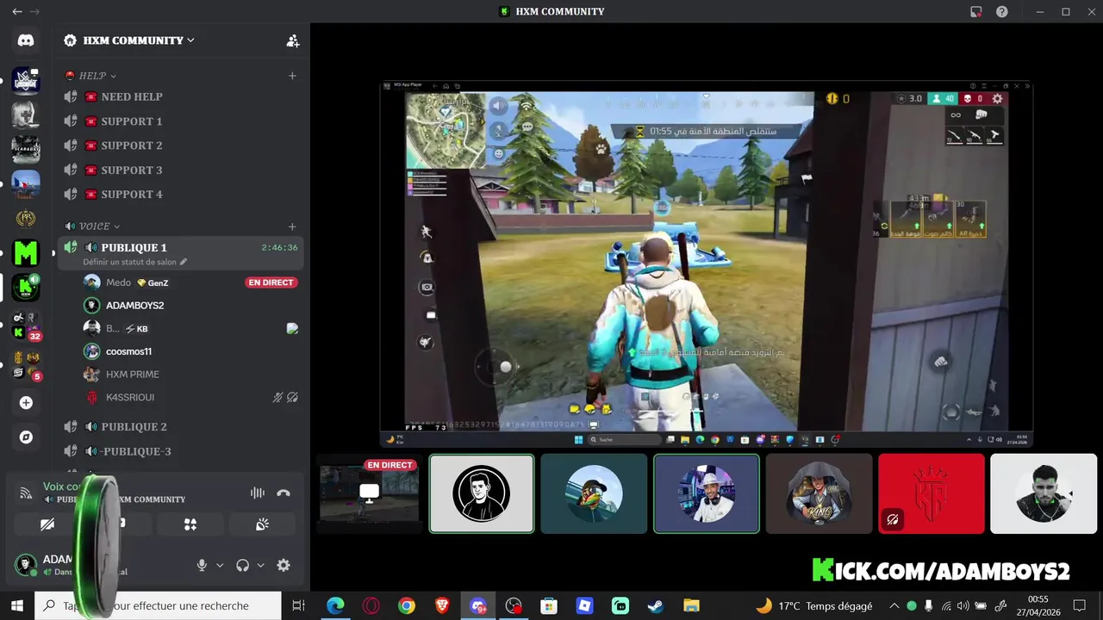
Task: Select the black-and-white avatar participant tile
Action: (482, 494)
